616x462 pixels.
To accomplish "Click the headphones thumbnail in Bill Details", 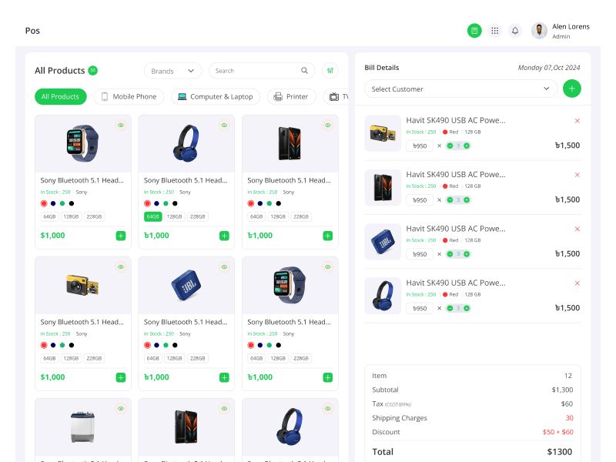I will tap(383, 296).
